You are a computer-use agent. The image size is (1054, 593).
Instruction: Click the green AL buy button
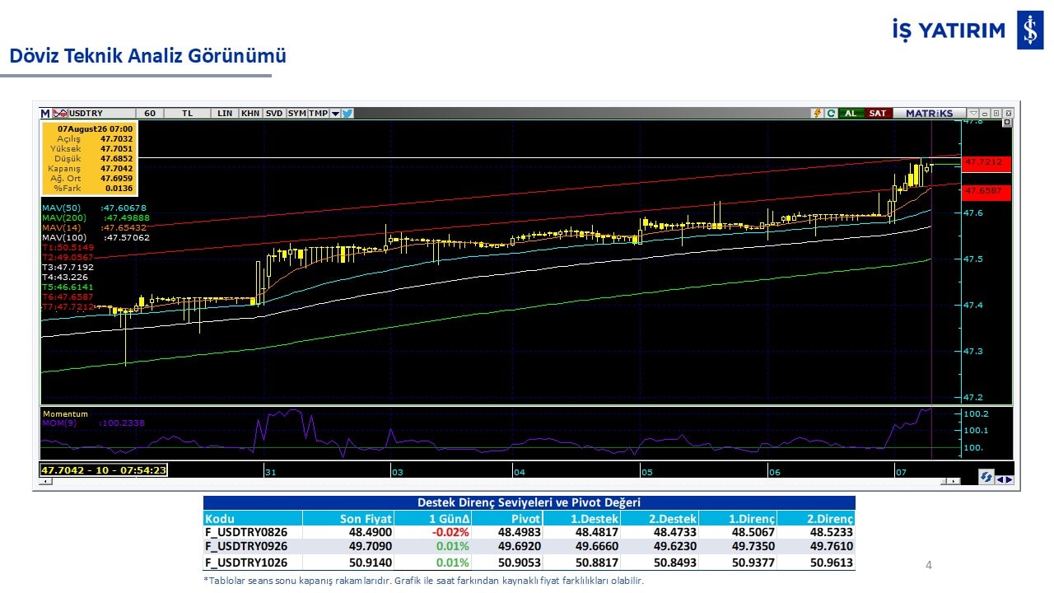[851, 114]
